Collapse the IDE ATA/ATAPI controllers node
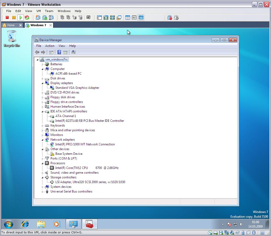271x236 pixels. coord(43,112)
